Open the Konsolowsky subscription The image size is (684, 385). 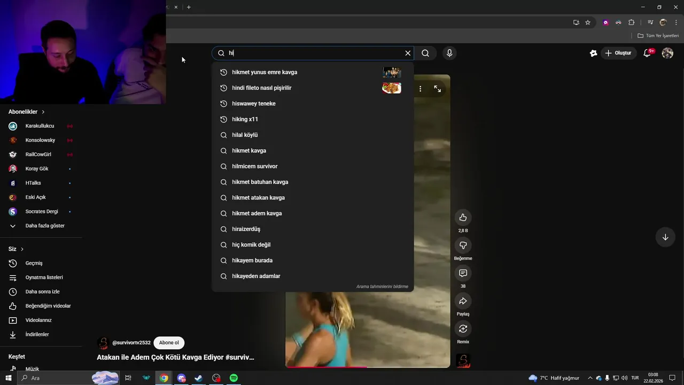point(41,140)
